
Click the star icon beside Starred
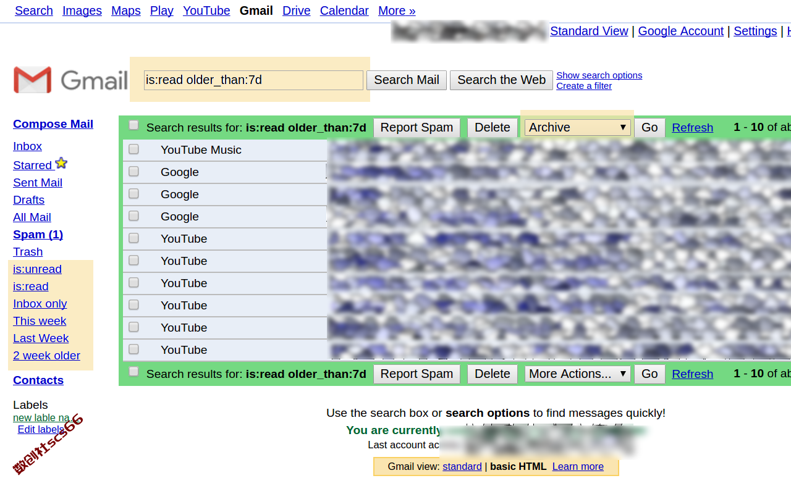pyautogui.click(x=61, y=163)
